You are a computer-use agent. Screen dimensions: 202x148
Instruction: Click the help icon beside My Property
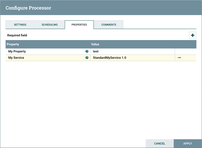(x=87, y=51)
